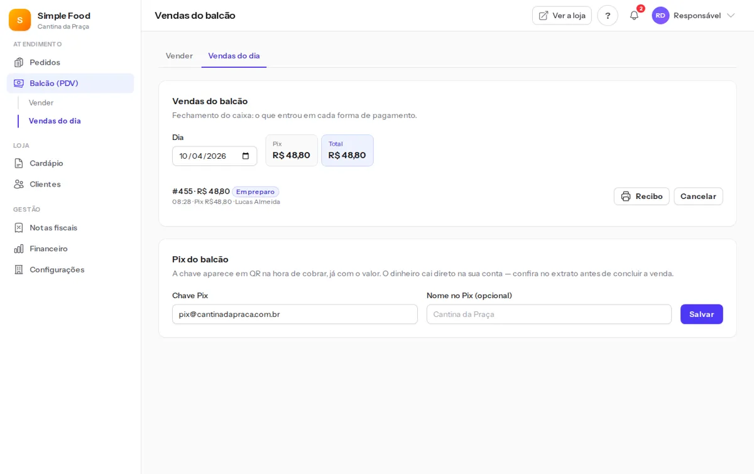Screen dimensions: 754x474
Task: Click the Dia date field
Action: click(x=214, y=156)
